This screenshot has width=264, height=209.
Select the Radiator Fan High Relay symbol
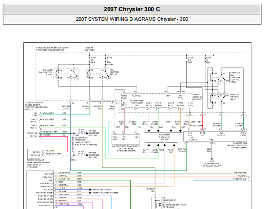coord(219,99)
